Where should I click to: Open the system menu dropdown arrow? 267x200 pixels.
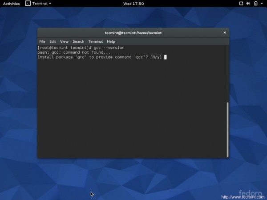(x=262, y=3)
